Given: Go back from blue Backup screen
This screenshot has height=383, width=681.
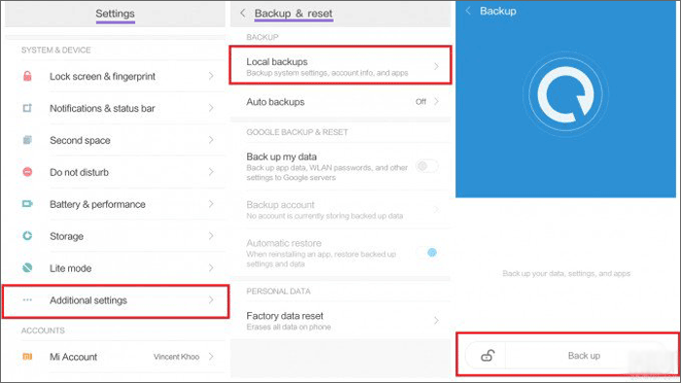Looking at the screenshot, I should tap(468, 11).
